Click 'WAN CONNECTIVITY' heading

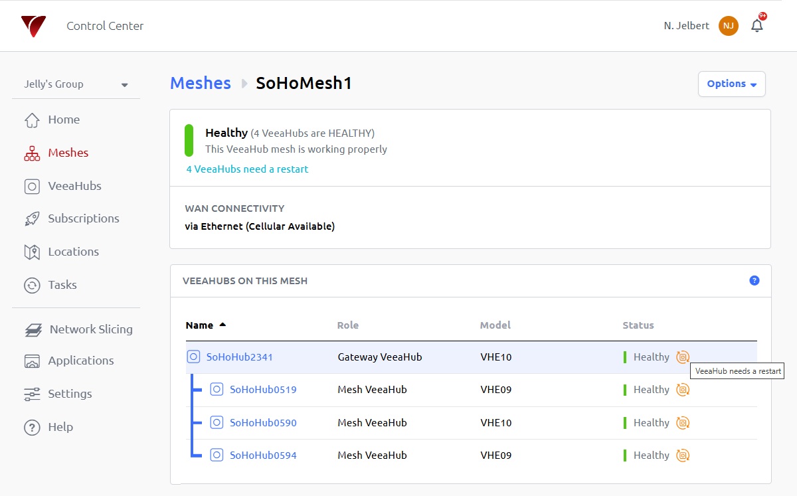[x=234, y=208]
